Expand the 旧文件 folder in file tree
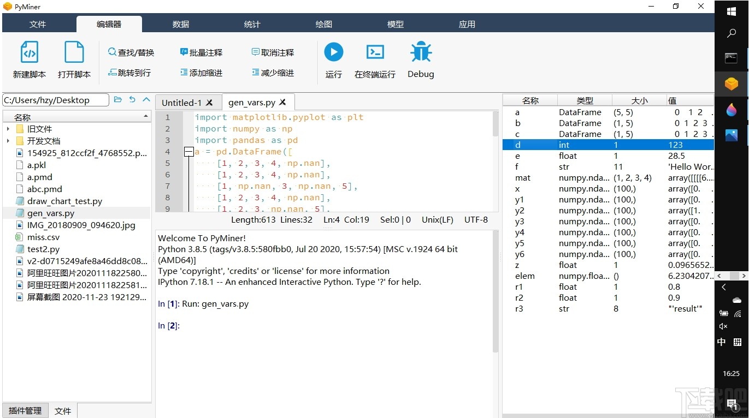 tap(8, 129)
